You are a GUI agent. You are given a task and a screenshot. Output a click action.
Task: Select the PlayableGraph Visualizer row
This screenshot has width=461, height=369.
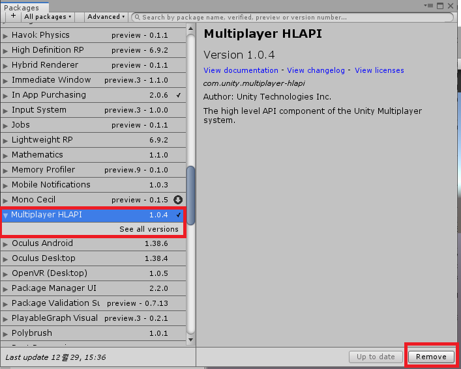tap(93, 318)
